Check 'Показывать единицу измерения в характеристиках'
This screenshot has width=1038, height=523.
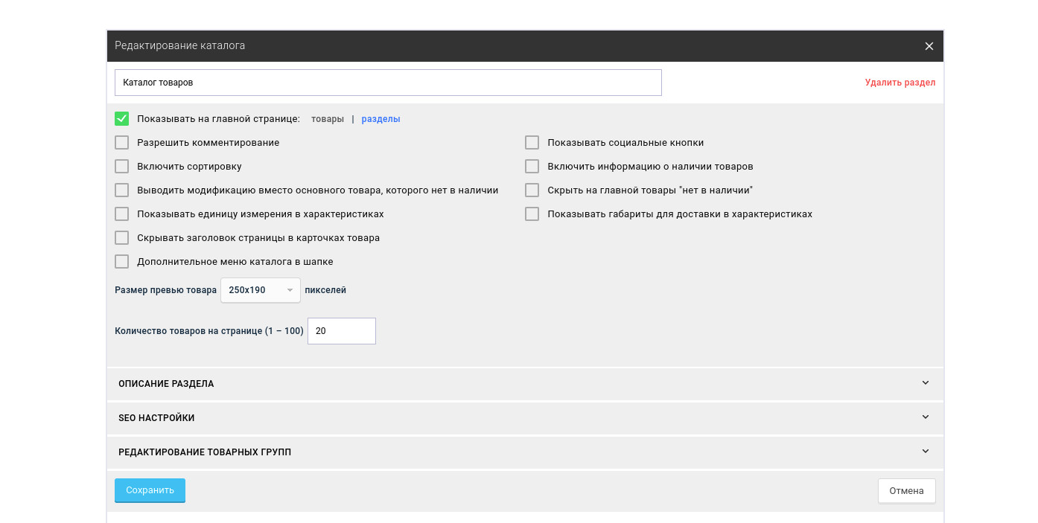122,214
